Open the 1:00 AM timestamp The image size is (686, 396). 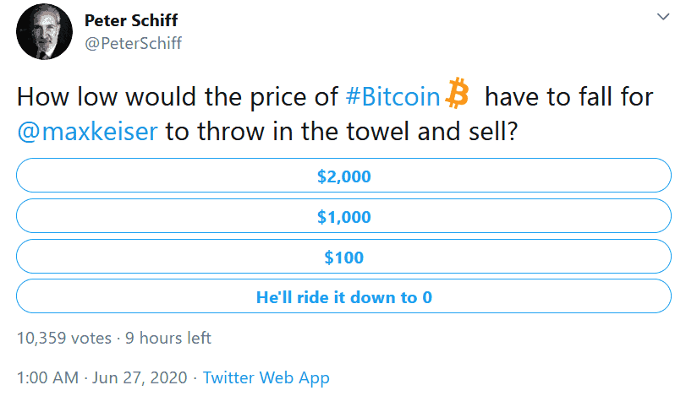pyautogui.click(x=47, y=377)
